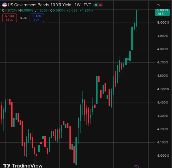The image size is (172, 168).
Task: Click the high value H 5.095%
Action: [26, 11]
